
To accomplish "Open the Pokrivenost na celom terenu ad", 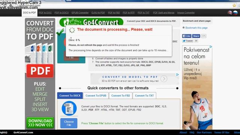I will tap(197, 87).
